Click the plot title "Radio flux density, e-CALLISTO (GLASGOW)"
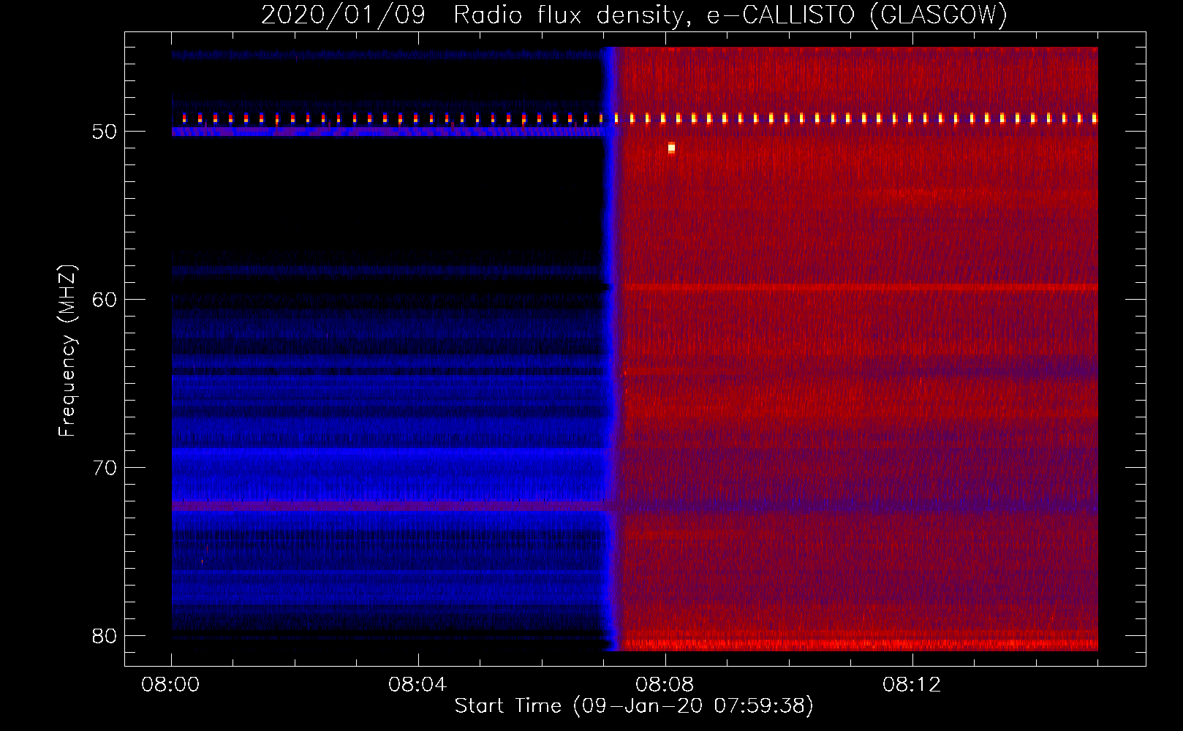The width and height of the screenshot is (1183, 731). point(730,15)
